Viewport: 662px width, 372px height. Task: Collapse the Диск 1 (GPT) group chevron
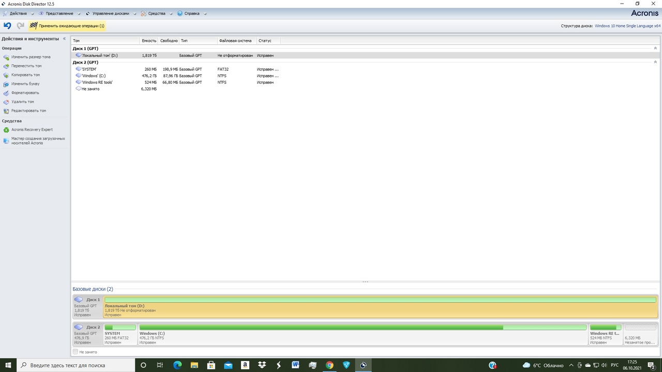(x=655, y=49)
